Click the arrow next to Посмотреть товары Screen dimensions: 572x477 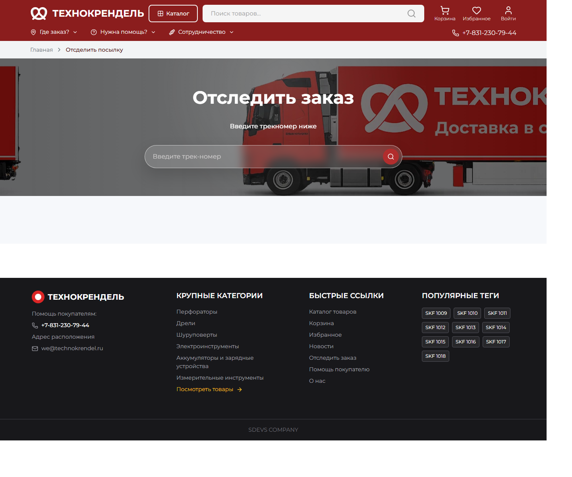(240, 390)
